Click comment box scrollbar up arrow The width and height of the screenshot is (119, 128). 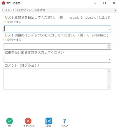tap(109, 71)
